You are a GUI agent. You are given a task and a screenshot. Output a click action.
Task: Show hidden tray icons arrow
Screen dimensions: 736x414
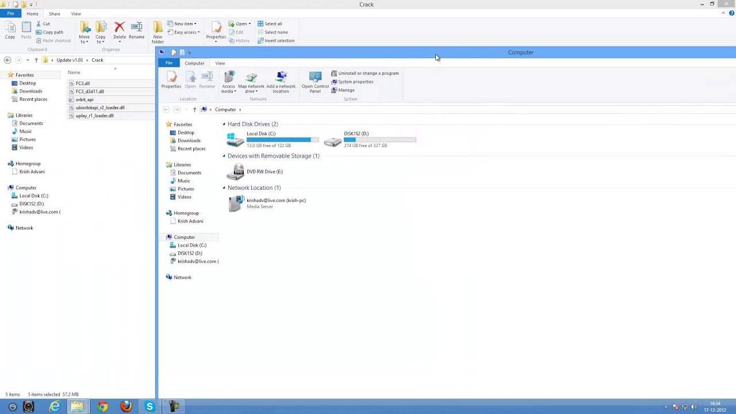point(666,407)
